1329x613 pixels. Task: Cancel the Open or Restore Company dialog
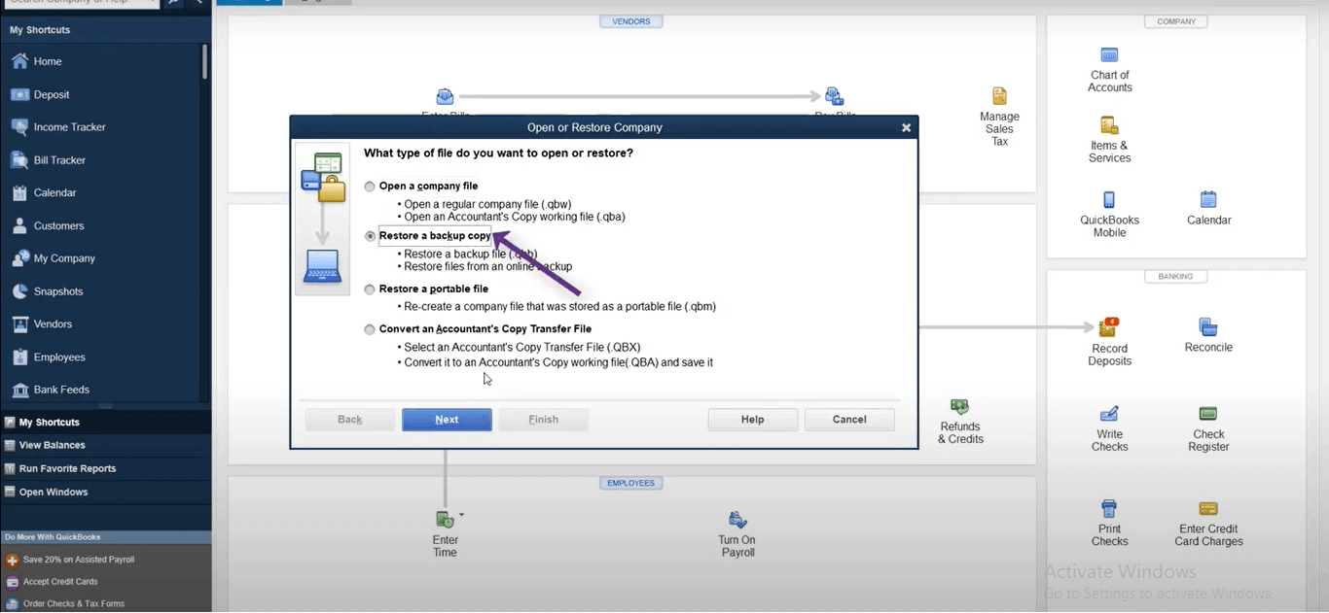click(x=849, y=420)
